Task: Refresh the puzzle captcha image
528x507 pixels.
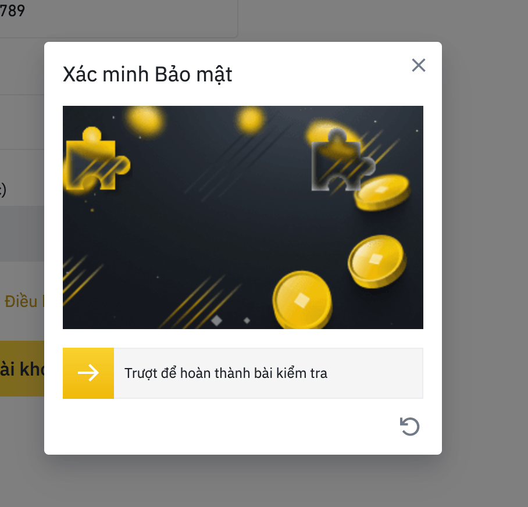Action: pyautogui.click(x=409, y=426)
